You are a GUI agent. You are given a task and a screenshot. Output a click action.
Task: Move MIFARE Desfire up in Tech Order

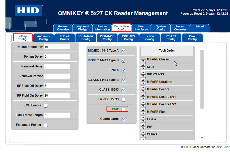[x=143, y=87]
